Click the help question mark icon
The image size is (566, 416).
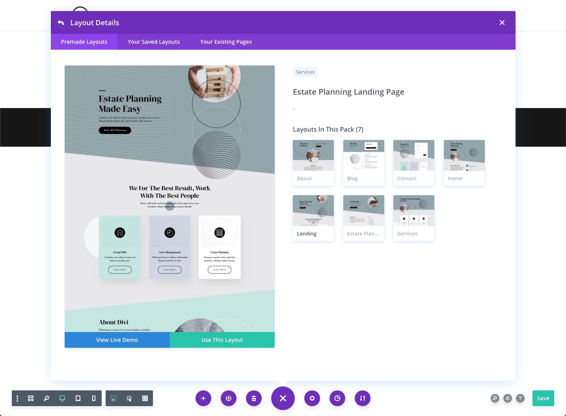(x=520, y=398)
